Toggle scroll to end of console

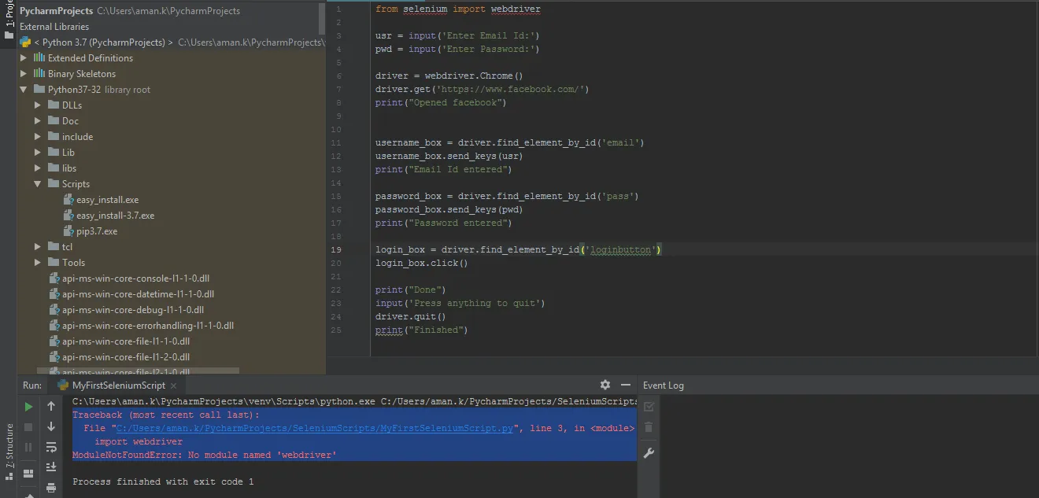point(51,467)
